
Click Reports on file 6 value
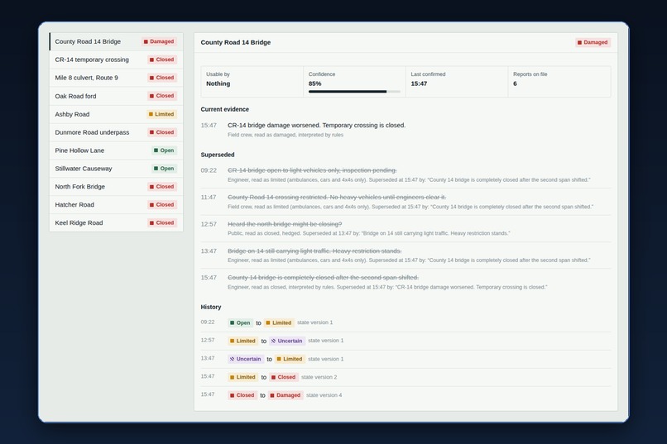[515, 84]
